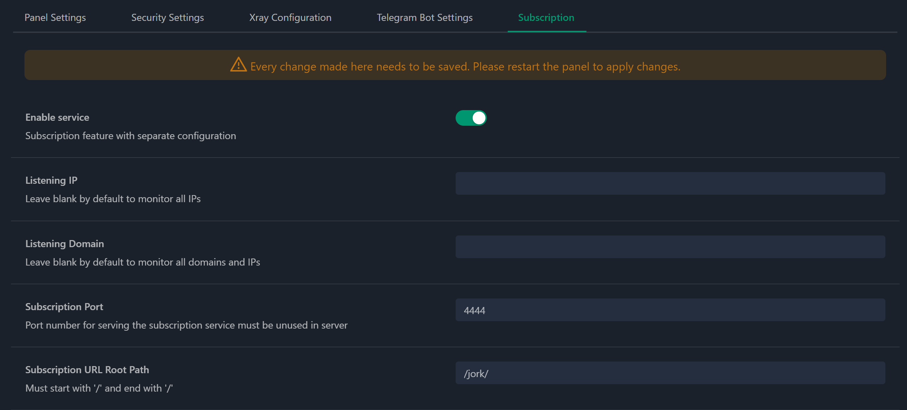The image size is (907, 410).
Task: Open the Panel Settings tab
Action: [55, 17]
